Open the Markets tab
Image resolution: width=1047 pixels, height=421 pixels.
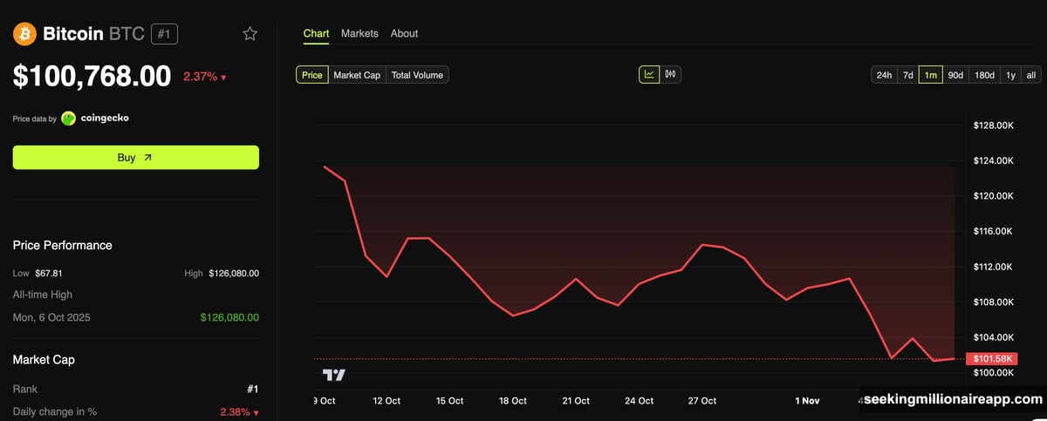pos(359,33)
